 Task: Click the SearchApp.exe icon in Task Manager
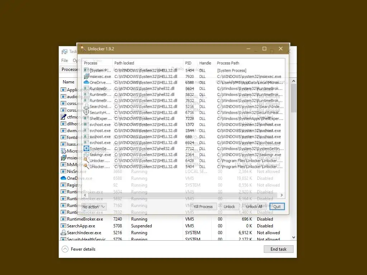(x=63, y=226)
